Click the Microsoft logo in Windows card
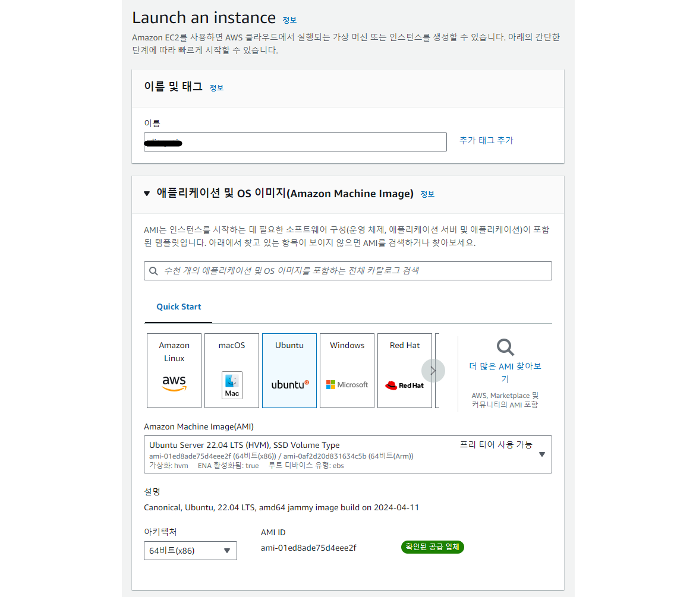Screen dimensions: 696x597 click(347, 384)
